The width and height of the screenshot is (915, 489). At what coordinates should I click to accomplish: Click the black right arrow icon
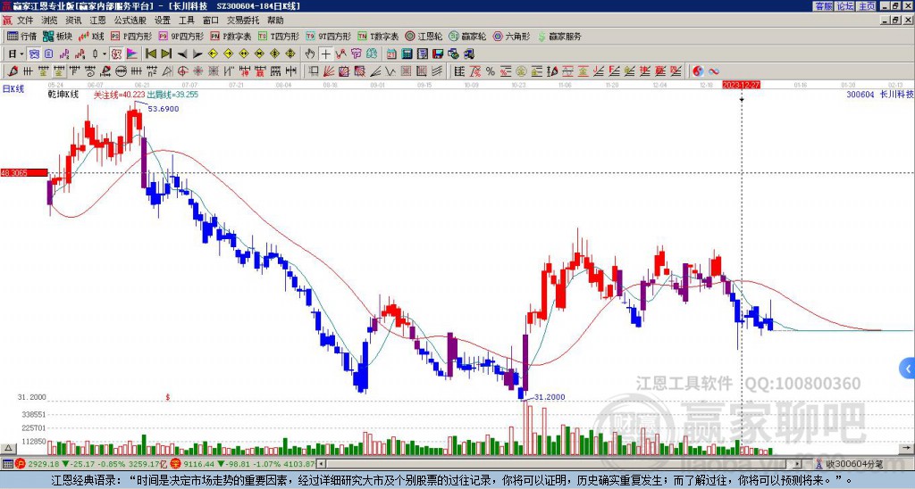[197, 54]
